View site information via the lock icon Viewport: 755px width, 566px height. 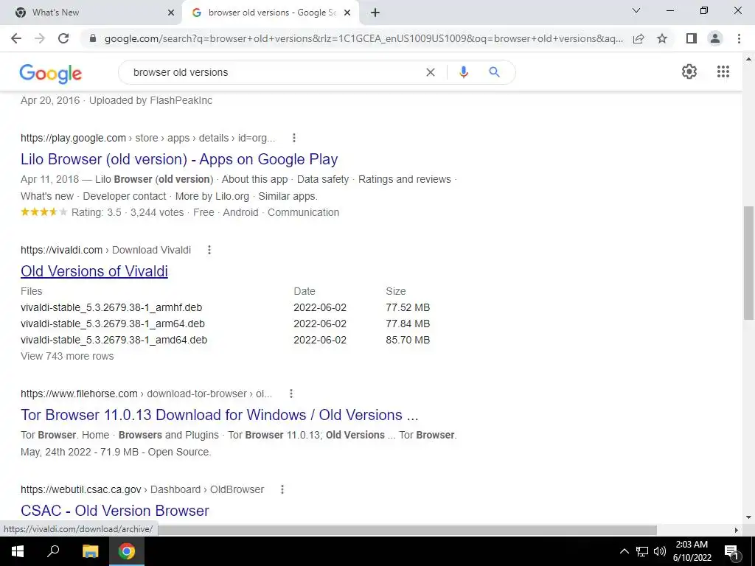tap(94, 38)
